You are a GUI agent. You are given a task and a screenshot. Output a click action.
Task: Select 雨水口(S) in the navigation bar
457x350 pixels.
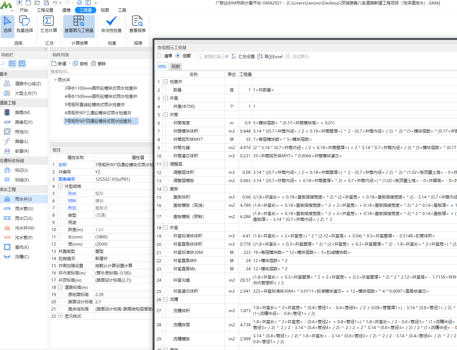23,218
